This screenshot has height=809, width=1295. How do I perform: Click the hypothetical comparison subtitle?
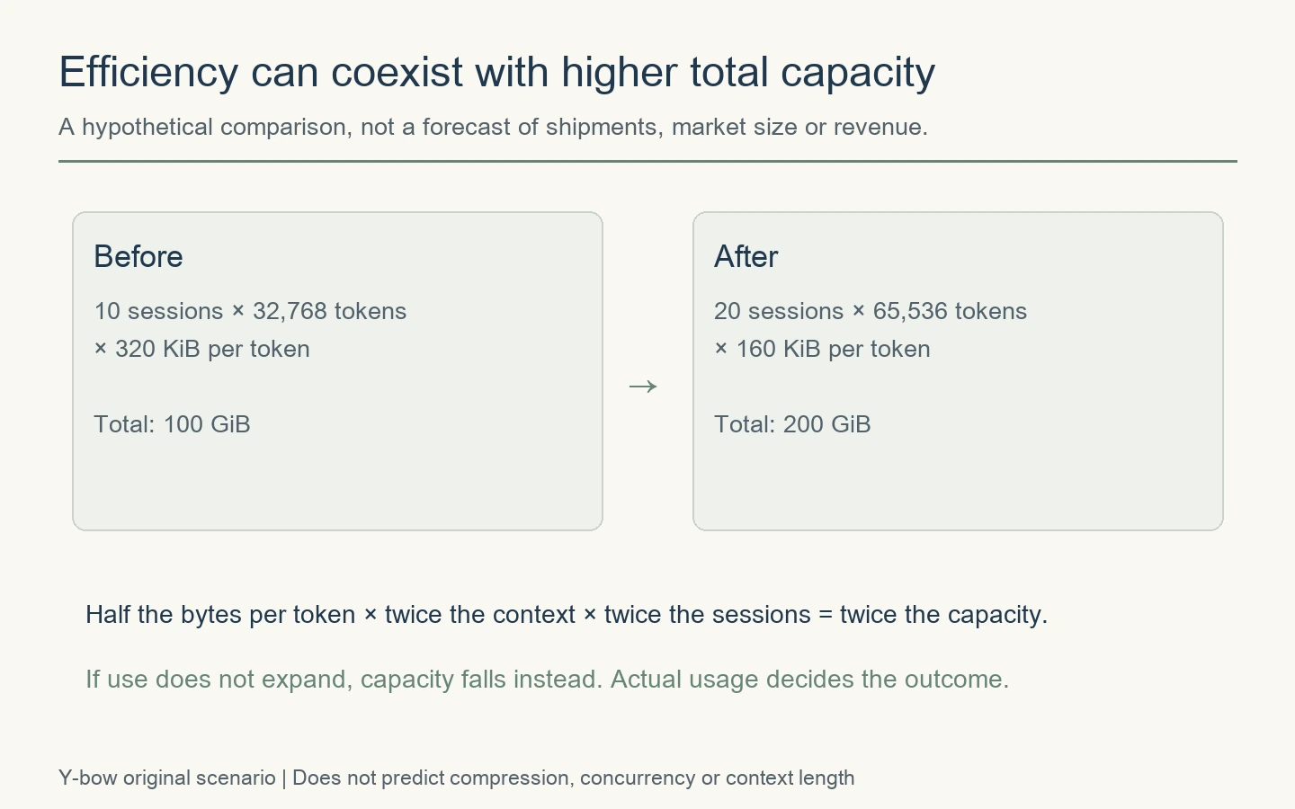click(493, 127)
